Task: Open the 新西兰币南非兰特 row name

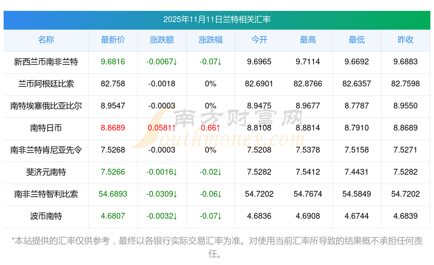Action: 46,62
